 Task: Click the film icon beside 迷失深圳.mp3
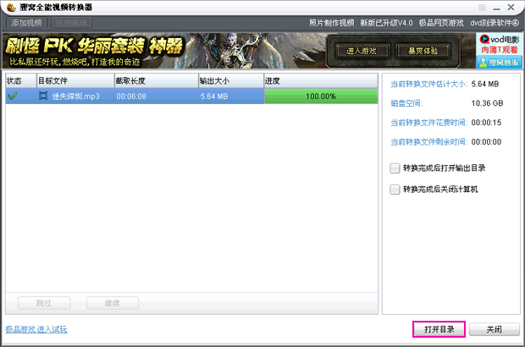43,96
